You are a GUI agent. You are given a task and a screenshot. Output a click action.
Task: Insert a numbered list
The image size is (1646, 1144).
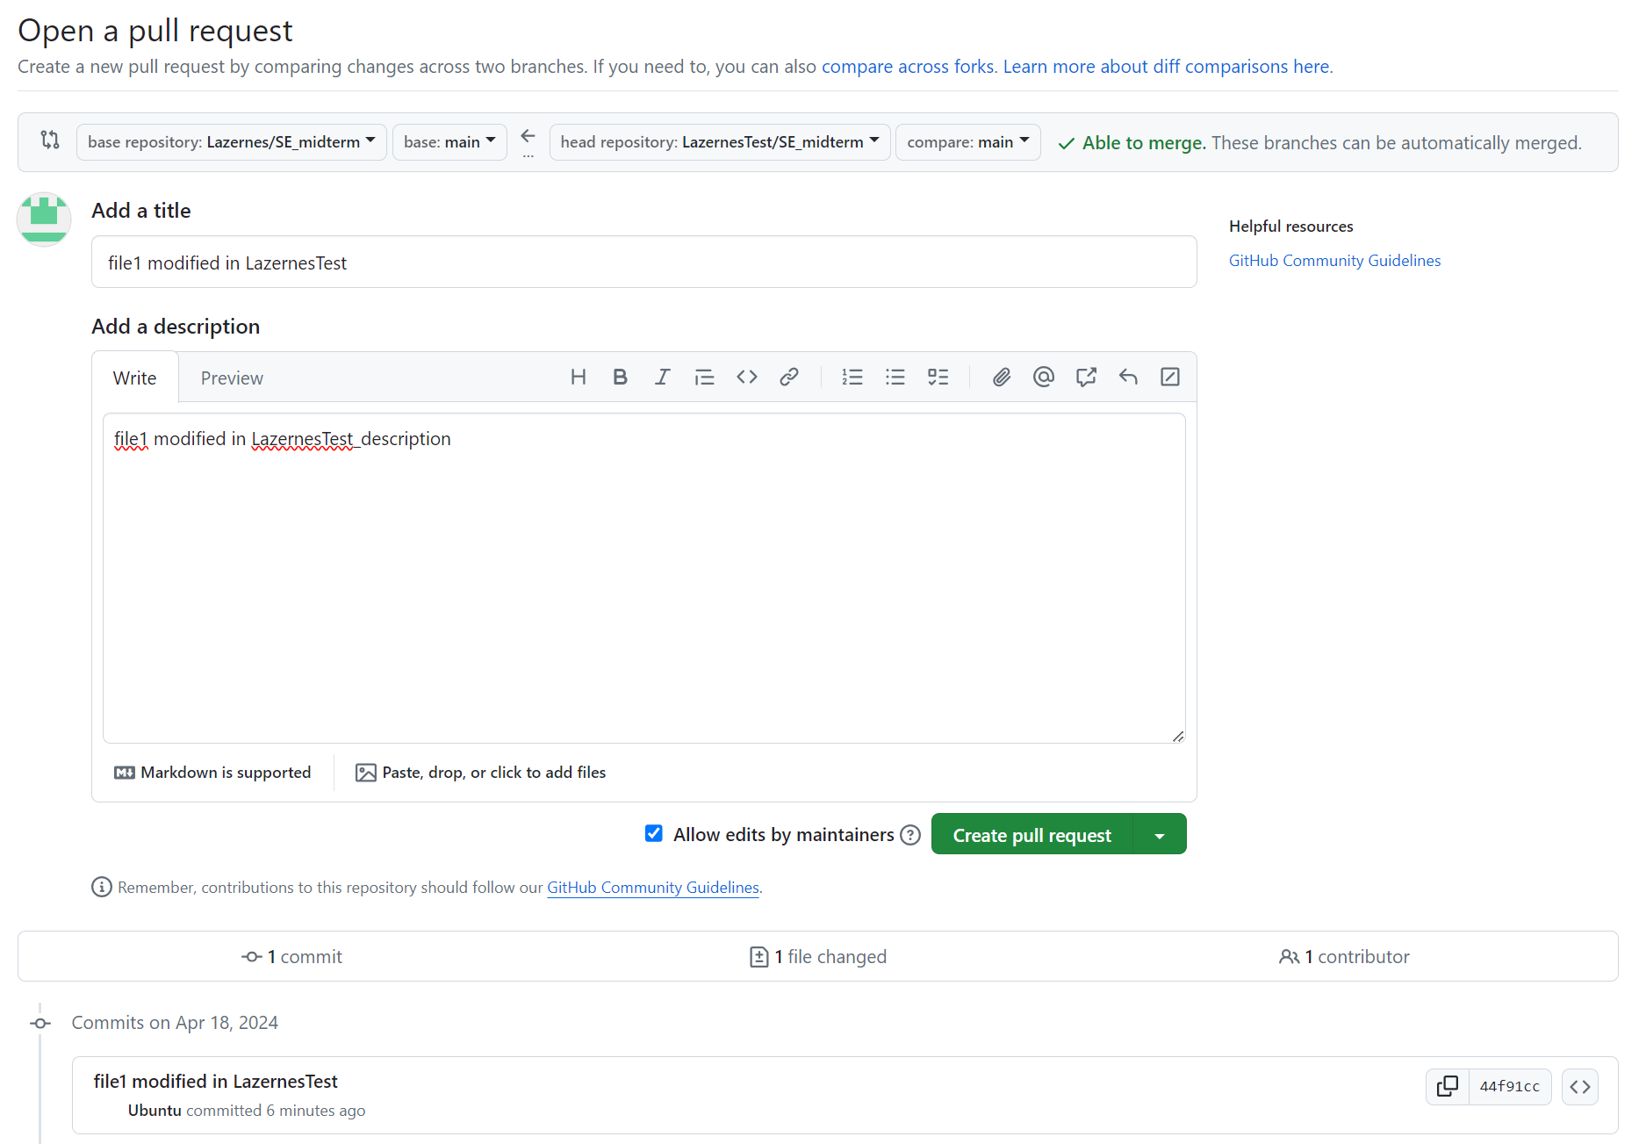[x=852, y=378]
